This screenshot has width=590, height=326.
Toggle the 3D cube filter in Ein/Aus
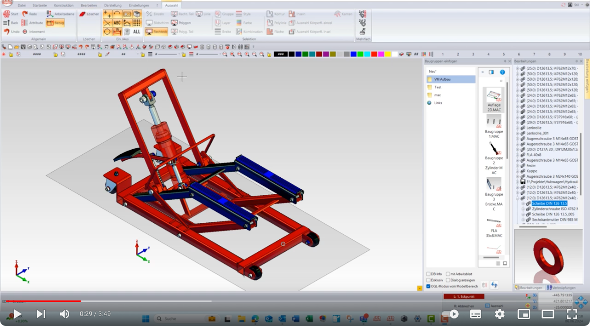point(137,14)
